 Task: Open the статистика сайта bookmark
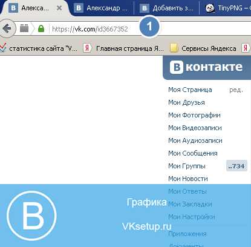[39, 48]
